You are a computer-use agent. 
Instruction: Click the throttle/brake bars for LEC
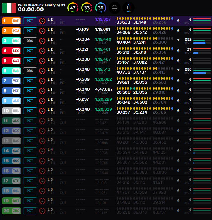click(x=202, y=51)
